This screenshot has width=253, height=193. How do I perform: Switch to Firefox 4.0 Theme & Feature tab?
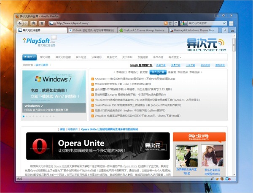[143, 30]
